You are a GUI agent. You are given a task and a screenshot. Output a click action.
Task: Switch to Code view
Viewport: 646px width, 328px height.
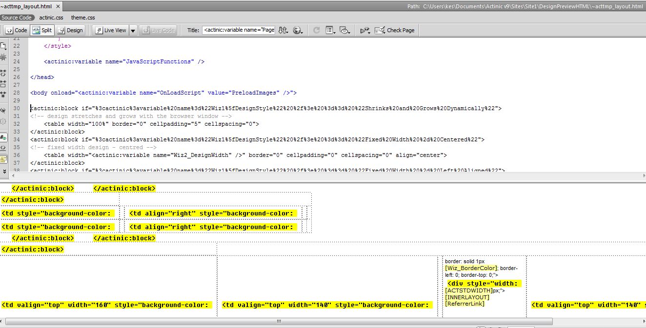pyautogui.click(x=16, y=30)
